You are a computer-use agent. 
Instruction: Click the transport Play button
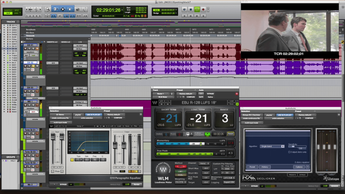point(197,9)
